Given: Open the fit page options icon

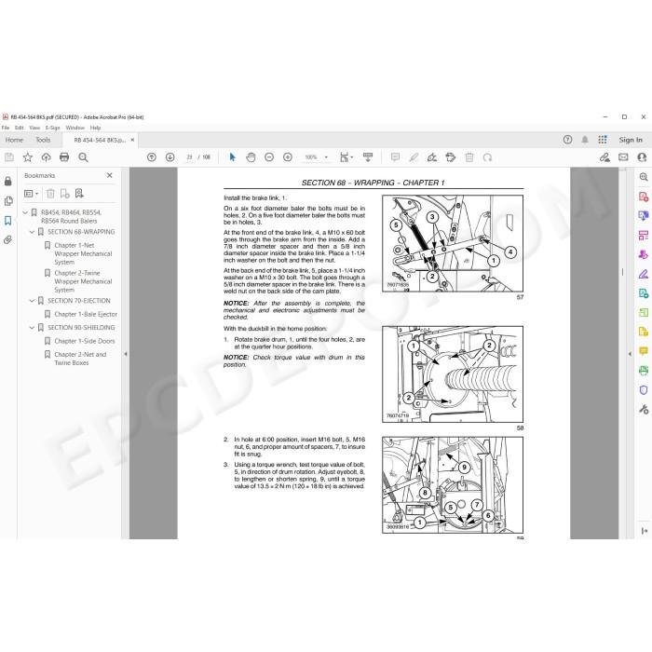Looking at the screenshot, I should click(346, 157).
